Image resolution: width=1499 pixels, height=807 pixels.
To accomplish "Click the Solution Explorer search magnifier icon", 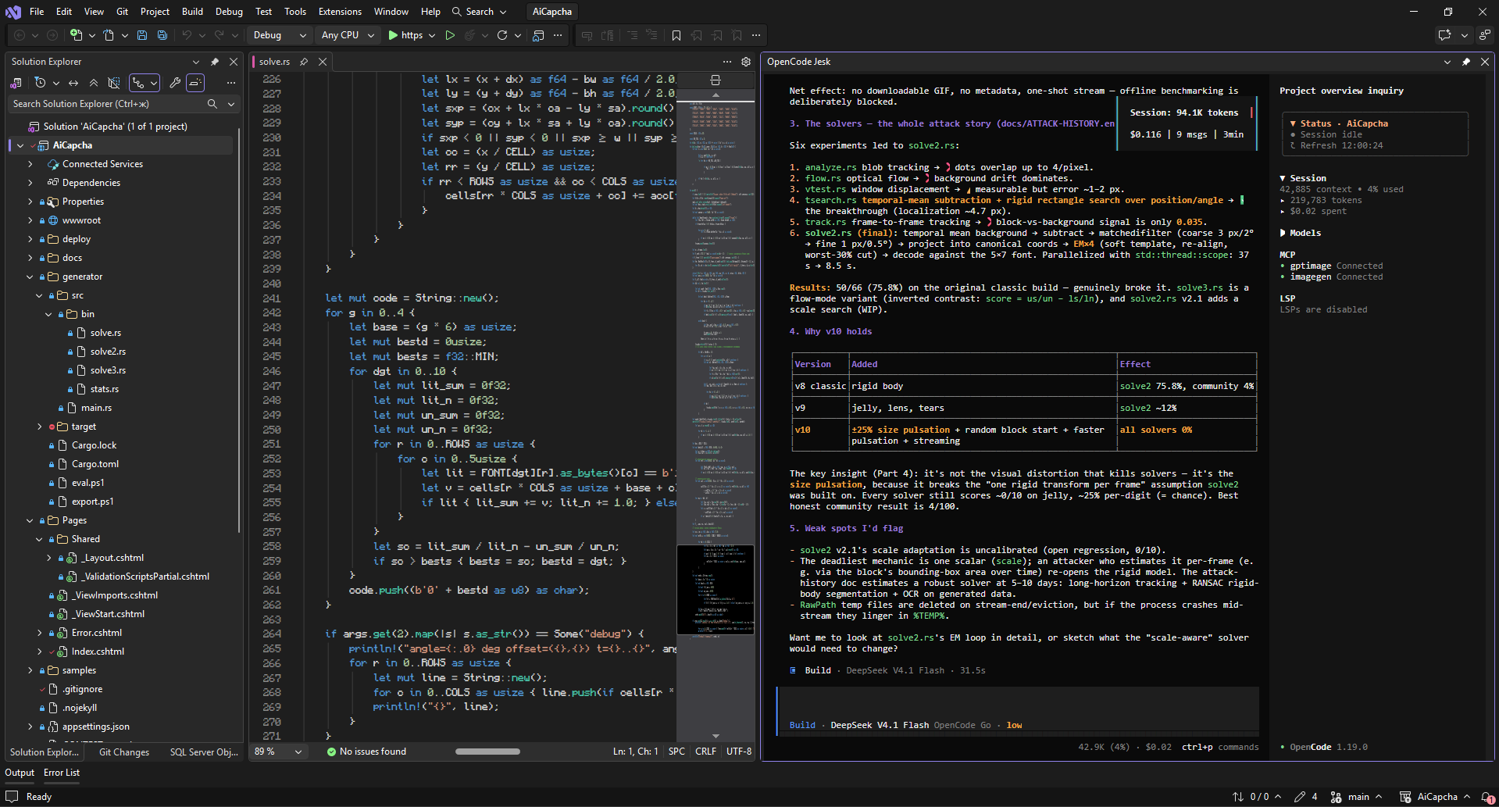I will [212, 104].
